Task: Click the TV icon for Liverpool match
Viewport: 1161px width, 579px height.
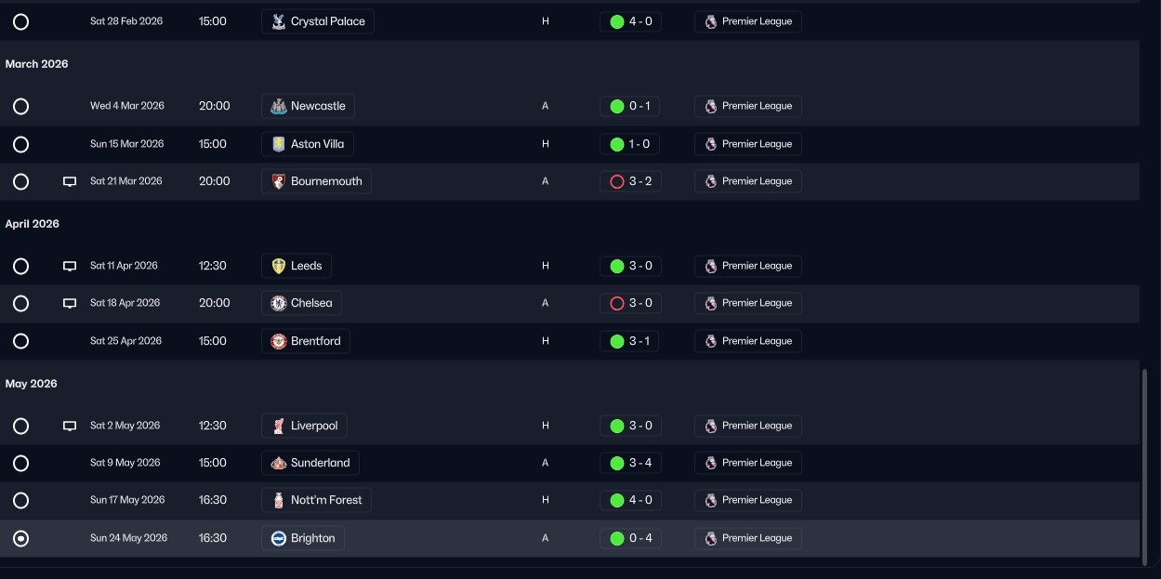Action: [70, 426]
